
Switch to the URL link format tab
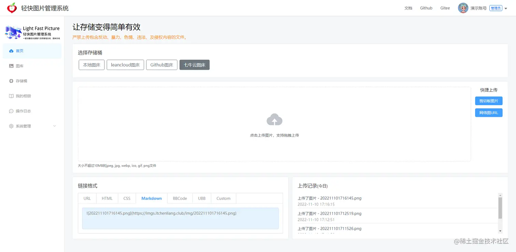87,198
